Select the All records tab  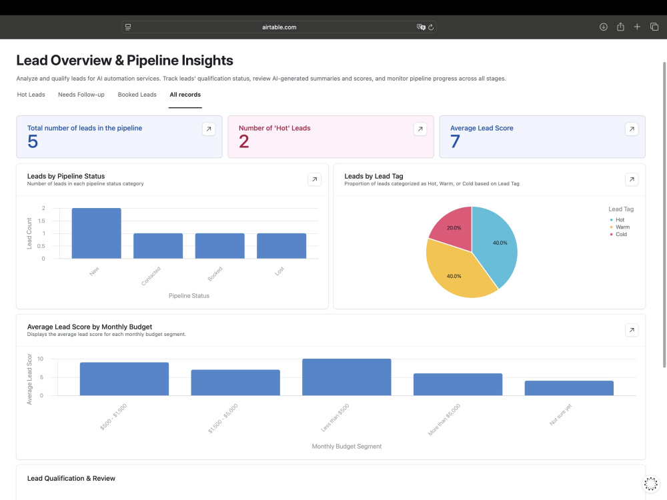click(x=185, y=95)
